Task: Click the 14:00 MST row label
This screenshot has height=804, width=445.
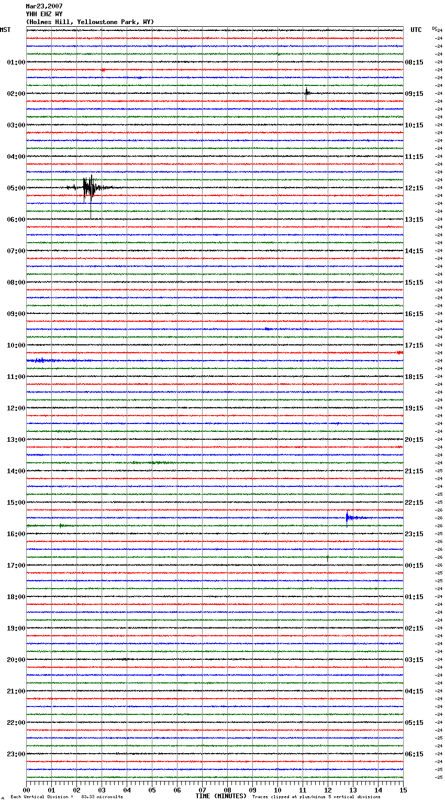Action: pos(16,471)
